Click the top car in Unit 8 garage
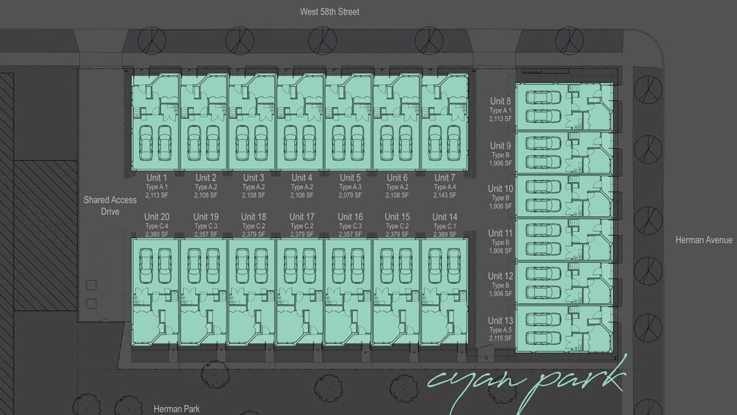The image size is (737, 415). point(544,97)
